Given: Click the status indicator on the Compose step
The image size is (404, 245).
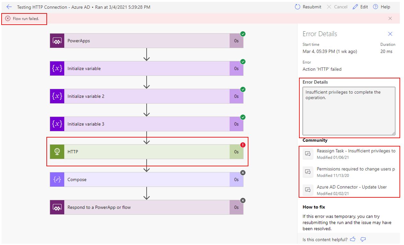Looking at the screenshot, I should (243, 173).
